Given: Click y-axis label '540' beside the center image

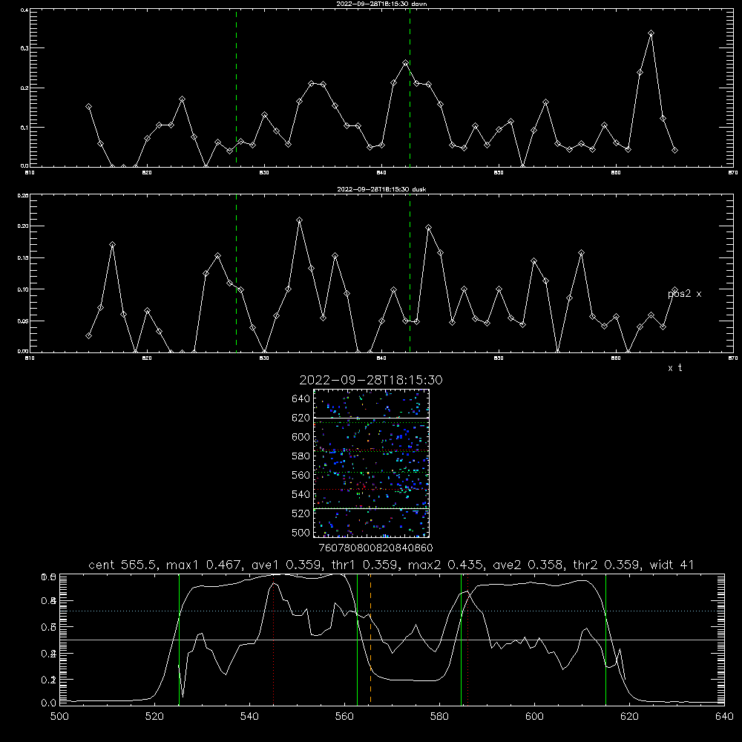Looking at the screenshot, I should [301, 494].
